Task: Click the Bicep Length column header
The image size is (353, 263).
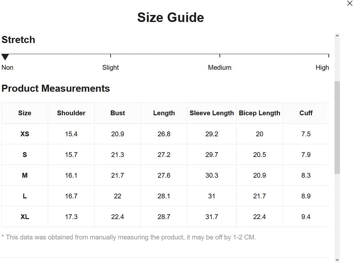Action: click(x=259, y=113)
